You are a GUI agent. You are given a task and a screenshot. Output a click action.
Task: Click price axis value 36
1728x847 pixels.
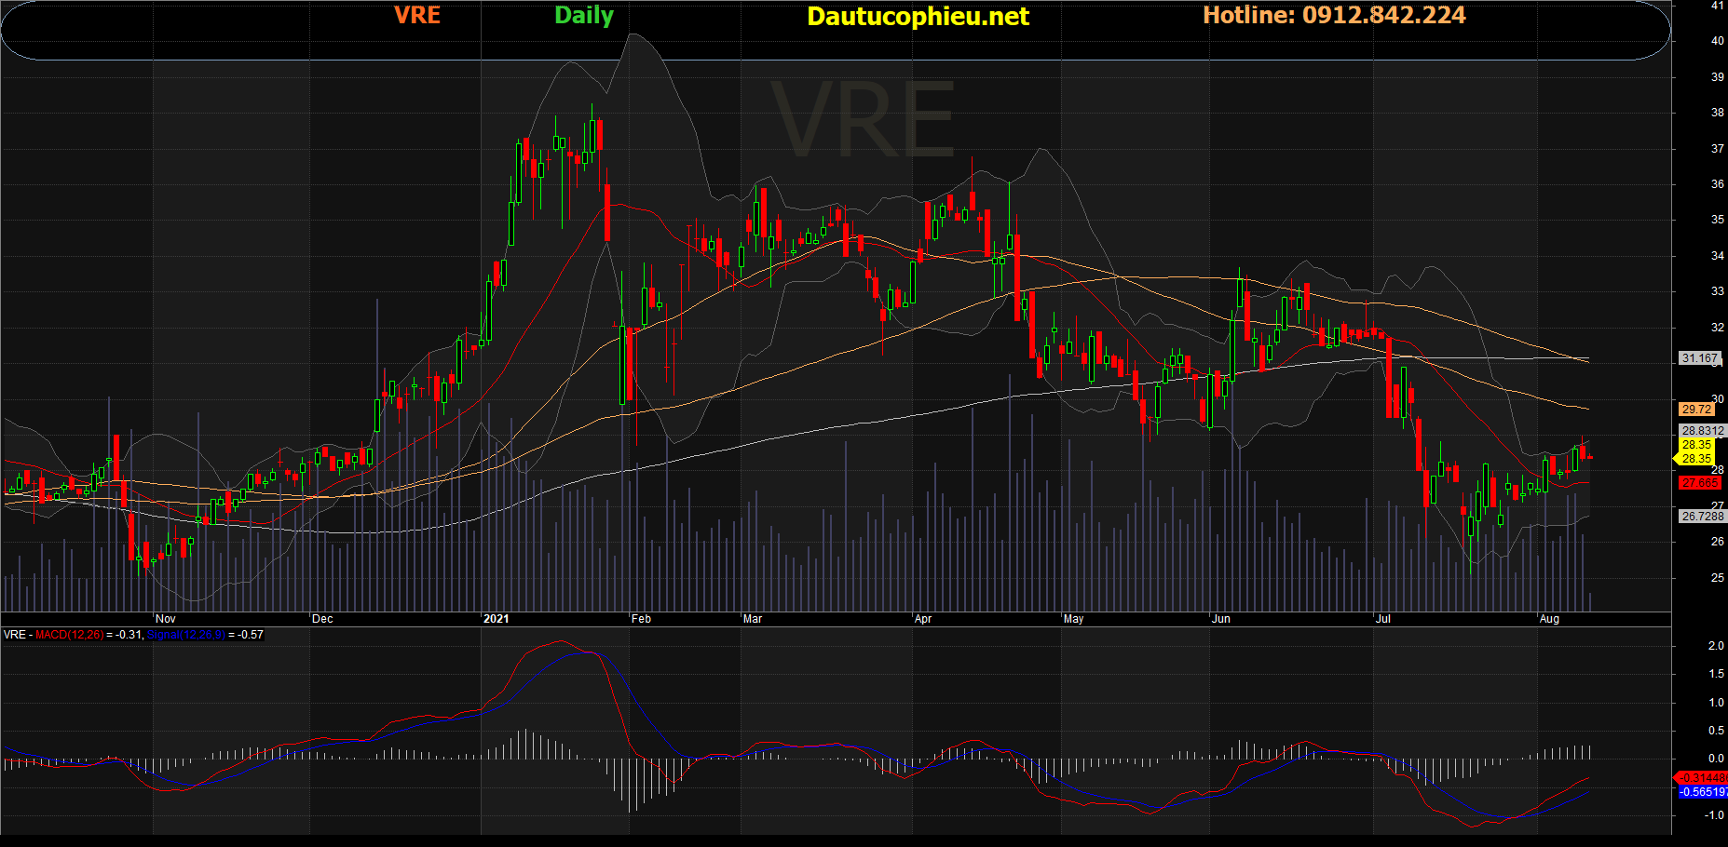coord(1717,184)
